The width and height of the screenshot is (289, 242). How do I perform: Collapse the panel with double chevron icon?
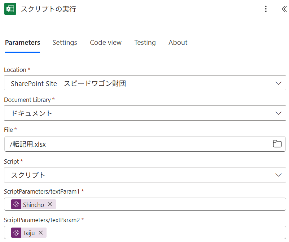click(x=284, y=9)
